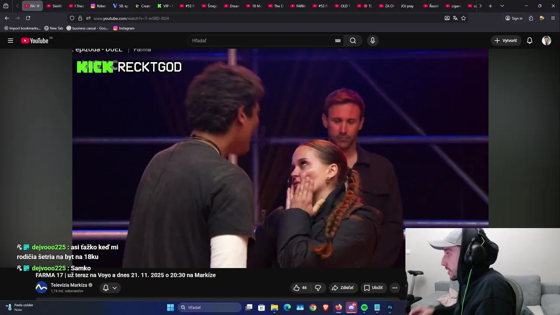Open the browser application menu
Viewport: 560px width, 315px height.
pyautogui.click(x=553, y=18)
